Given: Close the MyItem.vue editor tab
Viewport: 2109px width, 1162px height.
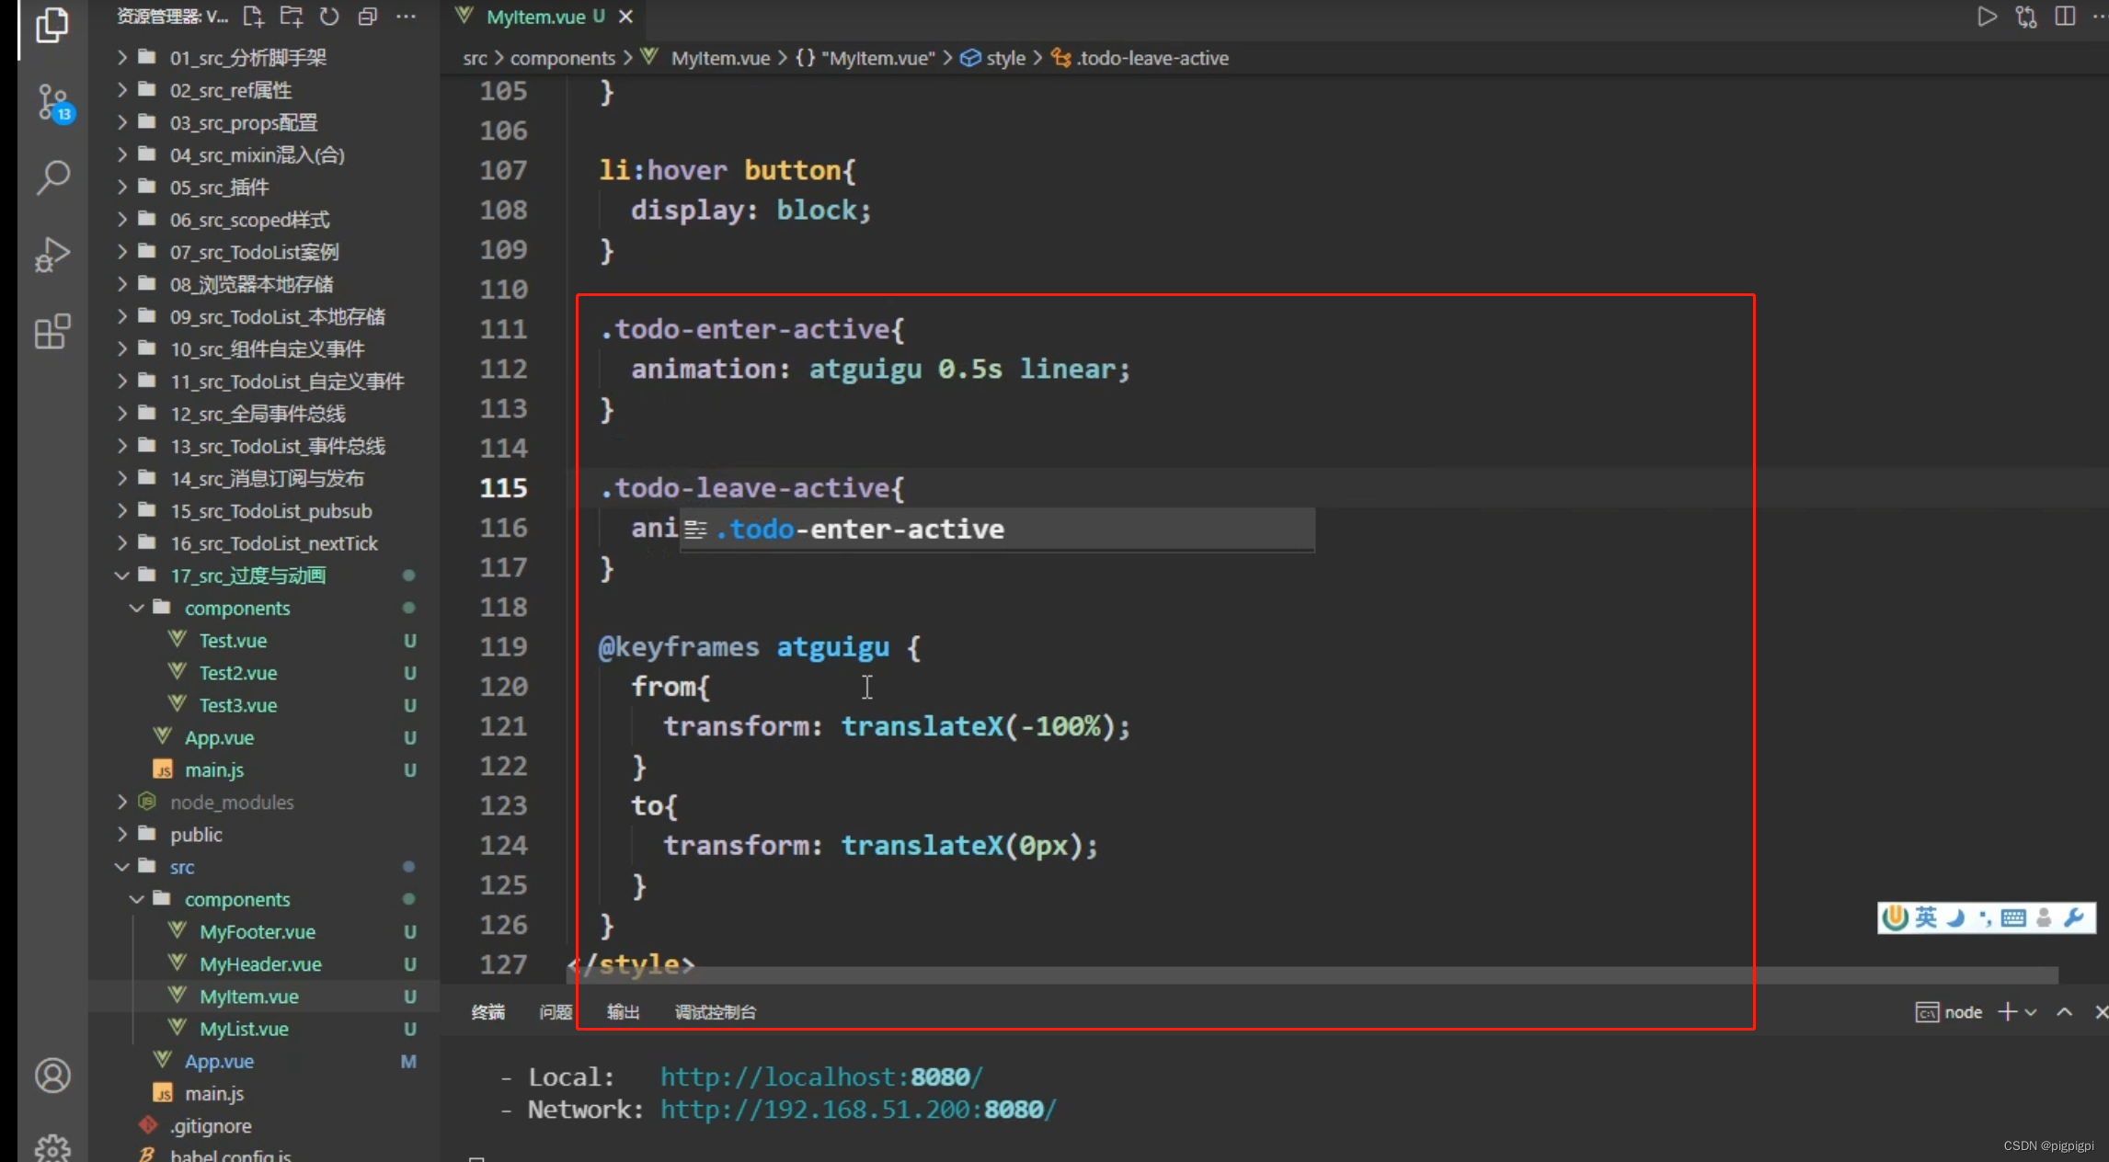Looking at the screenshot, I should pyautogui.click(x=625, y=17).
